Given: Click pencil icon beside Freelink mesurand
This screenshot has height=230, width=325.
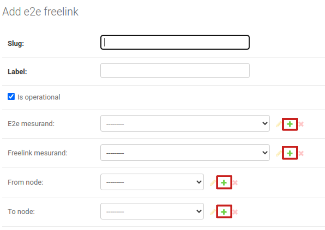Looking at the screenshot, I should (x=279, y=153).
